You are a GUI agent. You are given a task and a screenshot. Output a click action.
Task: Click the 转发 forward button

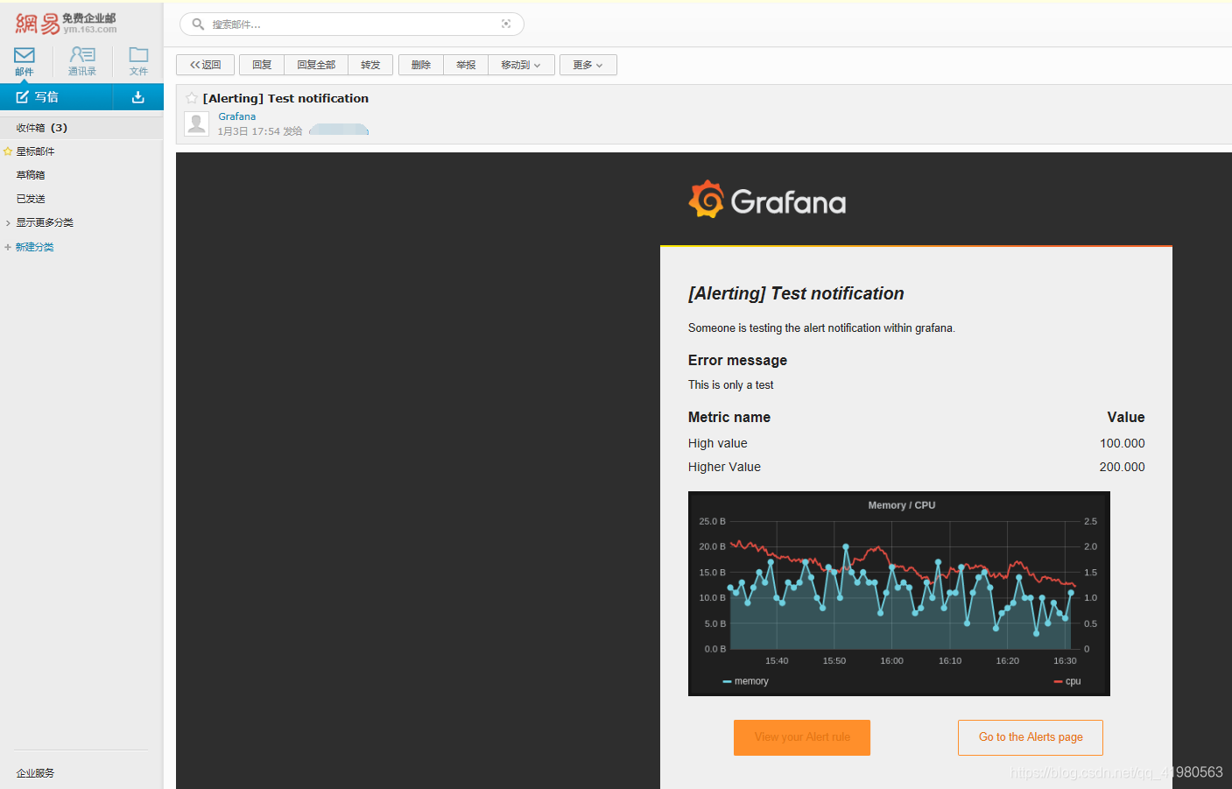coord(370,65)
